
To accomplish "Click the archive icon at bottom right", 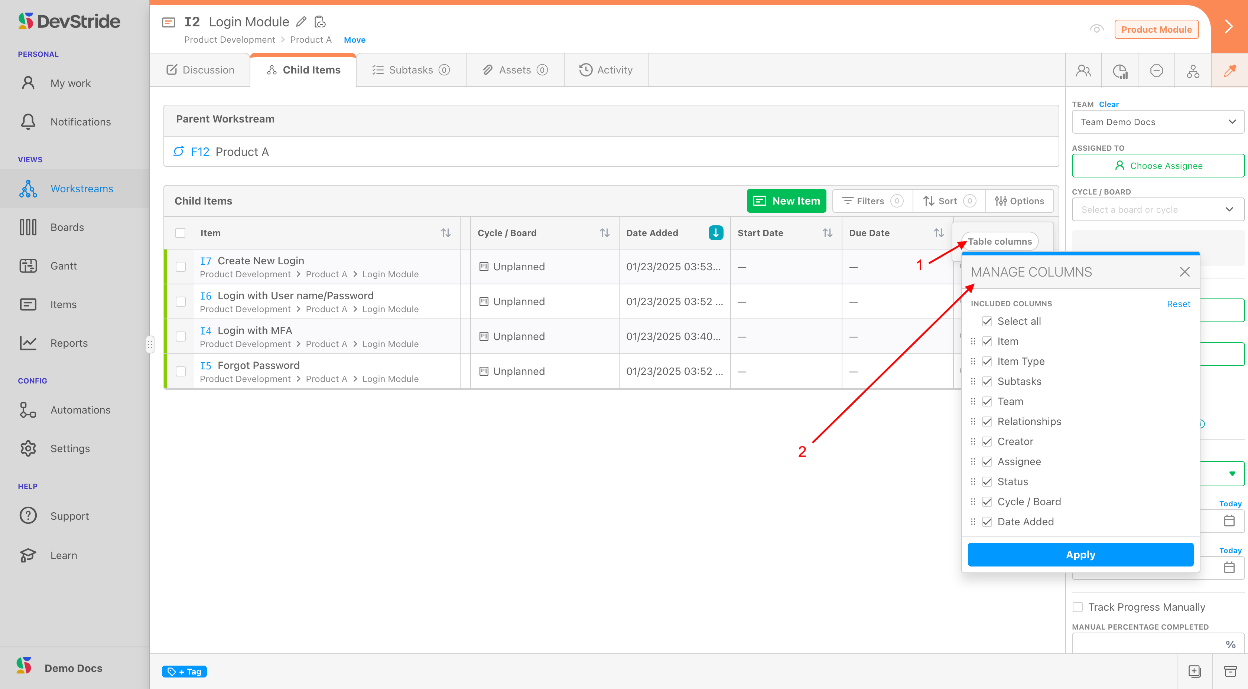I will click(x=1231, y=671).
